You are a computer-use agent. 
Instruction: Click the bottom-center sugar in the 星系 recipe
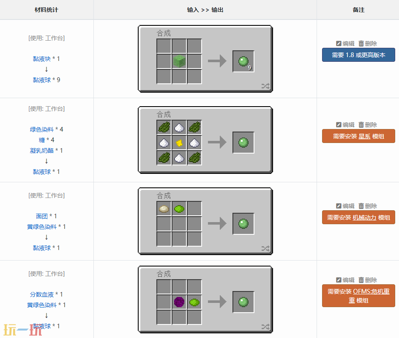[x=179, y=158]
